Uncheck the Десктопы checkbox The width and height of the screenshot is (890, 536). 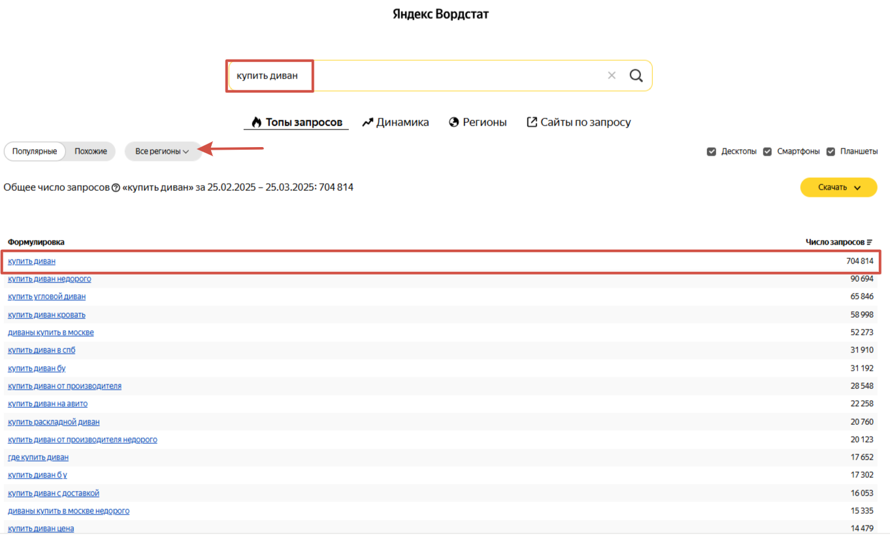point(712,152)
